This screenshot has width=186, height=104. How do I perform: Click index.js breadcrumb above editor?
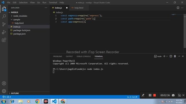click(58, 12)
